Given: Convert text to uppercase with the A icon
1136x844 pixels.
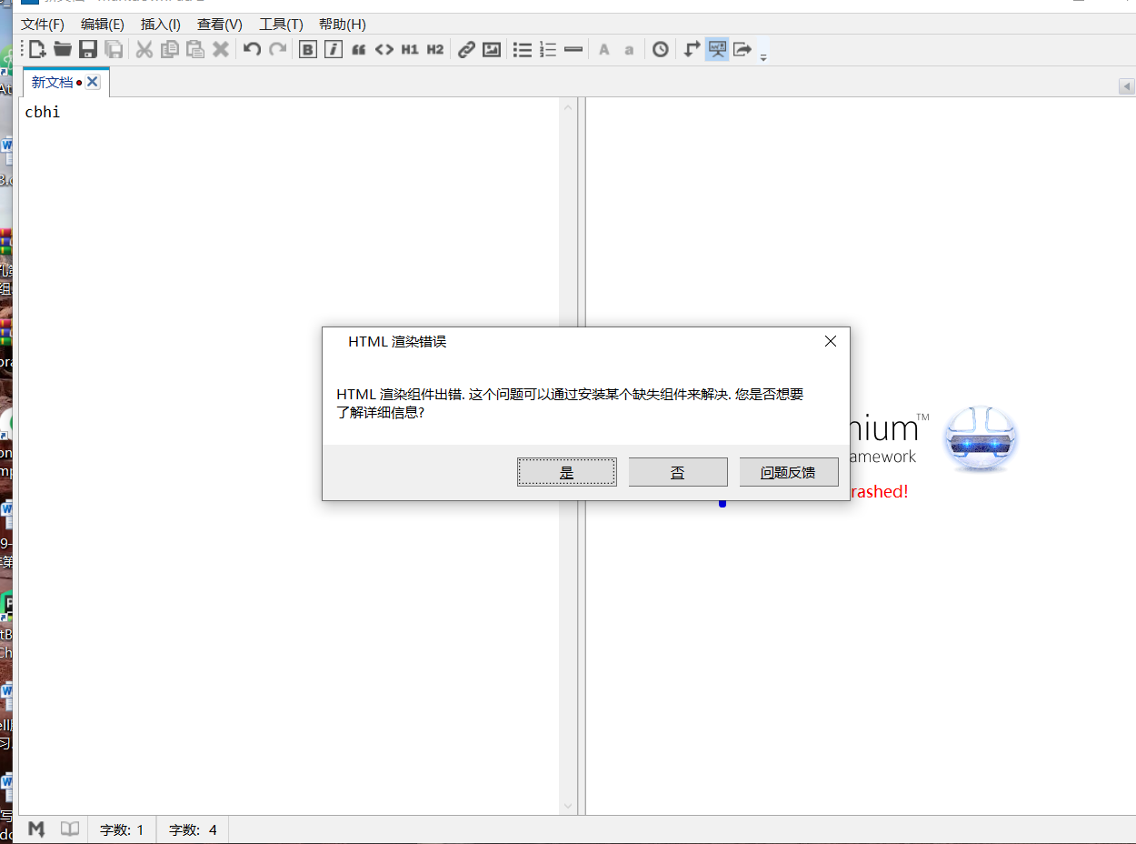Looking at the screenshot, I should coord(604,49).
